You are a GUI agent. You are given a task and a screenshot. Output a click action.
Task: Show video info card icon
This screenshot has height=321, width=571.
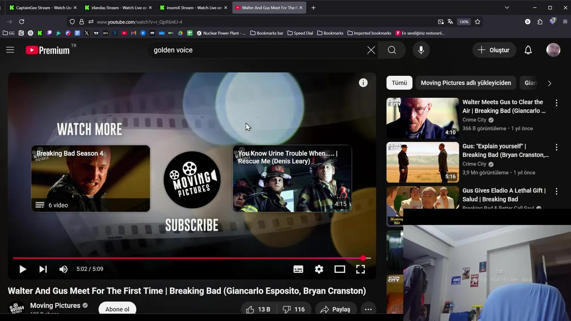point(363,82)
